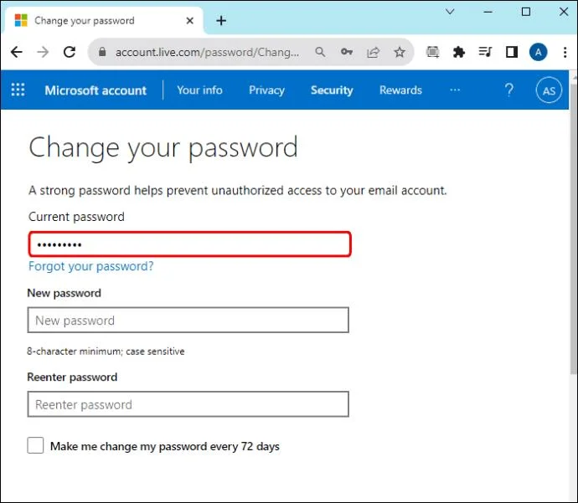Reload the page with the refresh icon

point(70,52)
